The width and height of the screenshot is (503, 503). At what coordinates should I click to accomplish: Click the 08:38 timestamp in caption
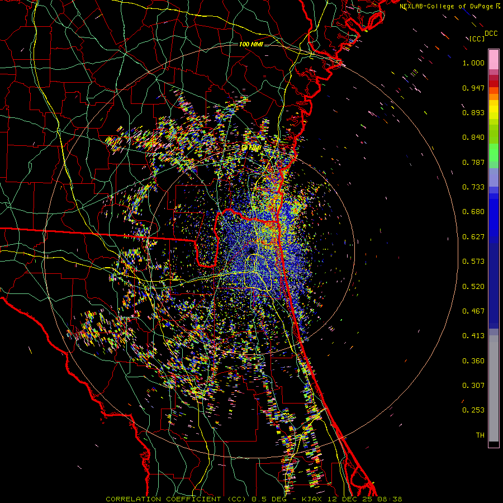[x=391, y=499]
